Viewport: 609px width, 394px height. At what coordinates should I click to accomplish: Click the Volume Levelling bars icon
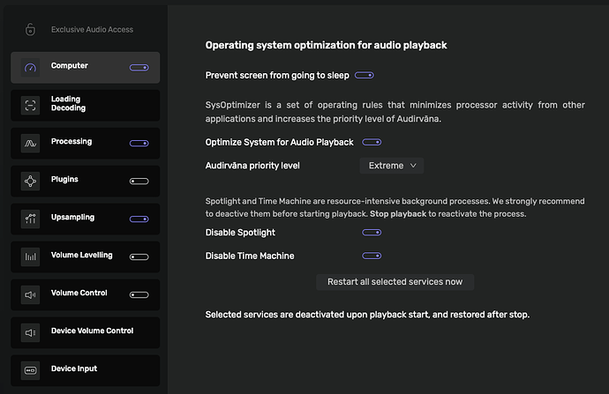(30, 256)
